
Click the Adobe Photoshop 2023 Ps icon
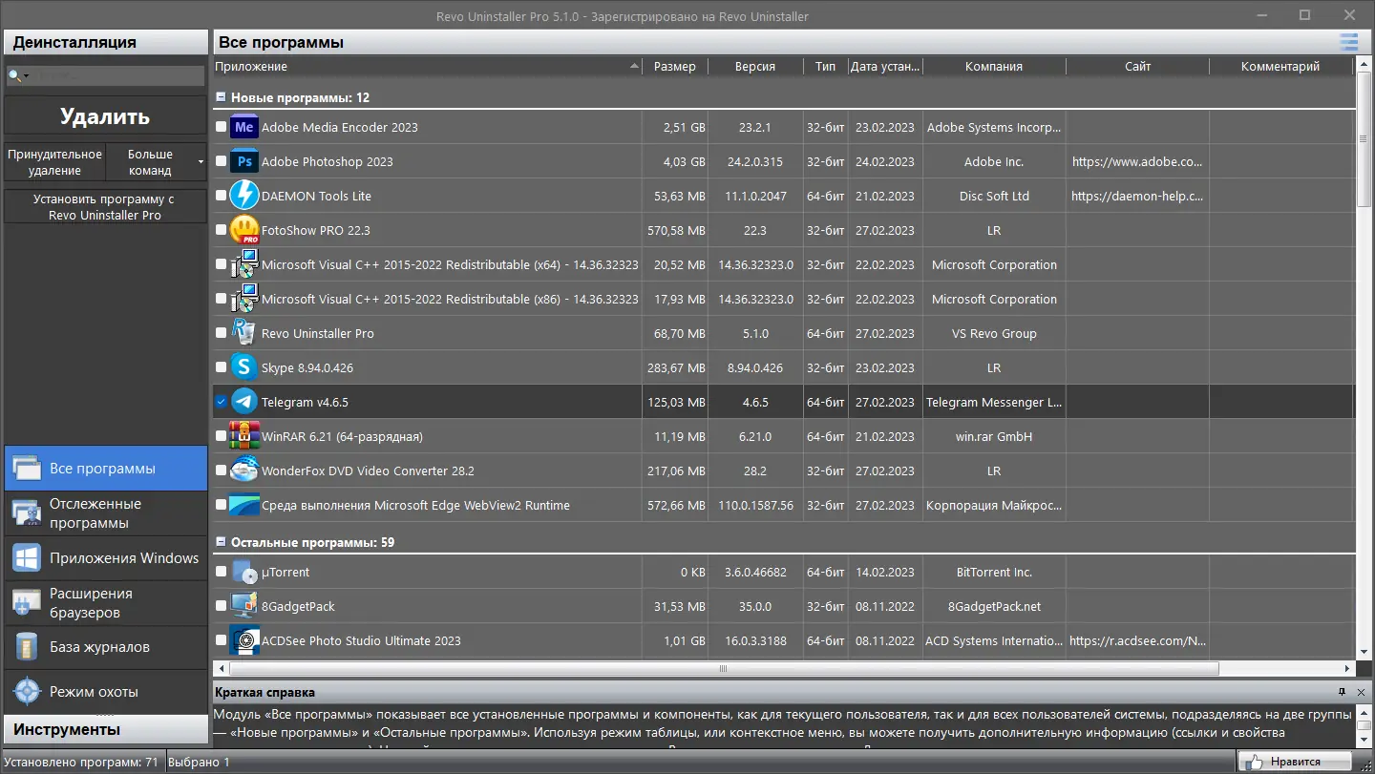[x=244, y=161]
